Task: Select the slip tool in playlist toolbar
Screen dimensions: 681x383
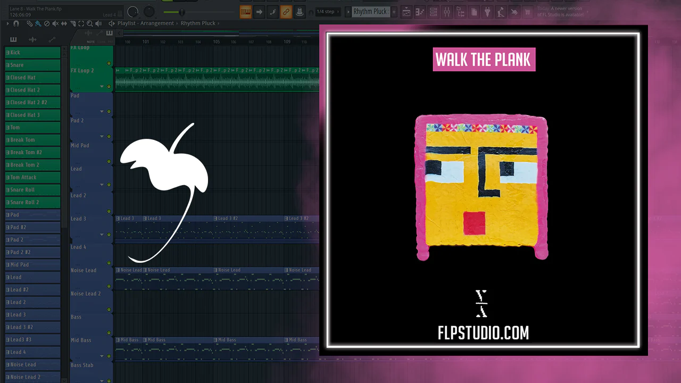Action: (x=64, y=23)
